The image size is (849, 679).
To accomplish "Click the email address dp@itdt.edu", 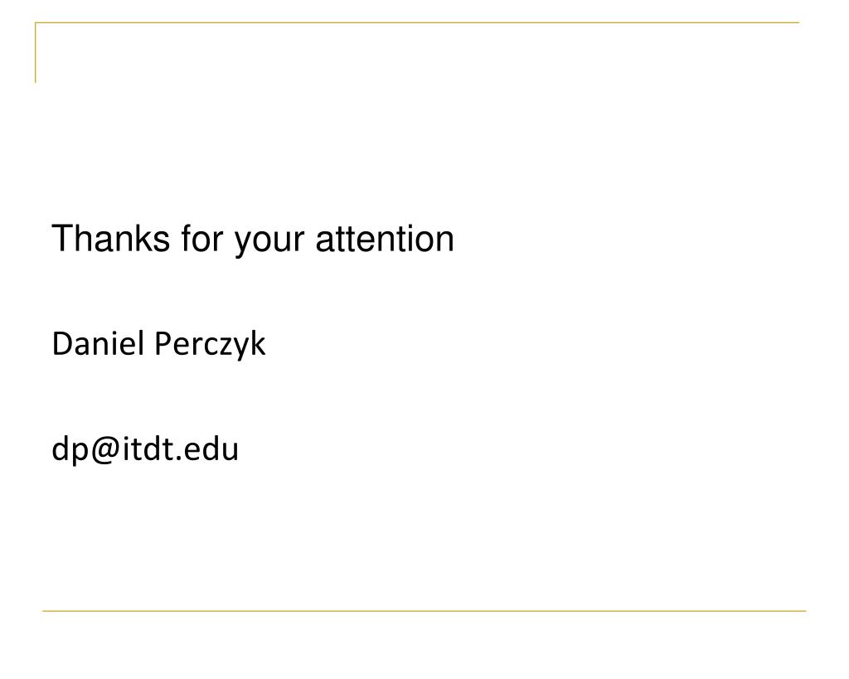I will [x=145, y=449].
